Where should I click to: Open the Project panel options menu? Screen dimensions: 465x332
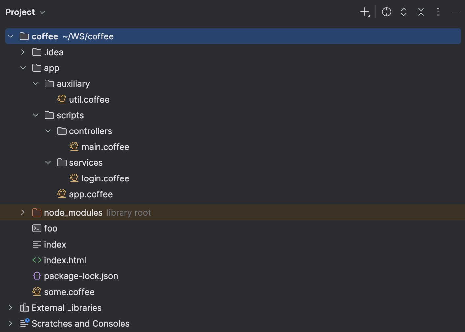(x=438, y=12)
